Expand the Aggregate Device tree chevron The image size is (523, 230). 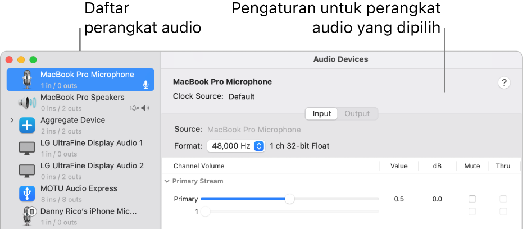[12, 121]
